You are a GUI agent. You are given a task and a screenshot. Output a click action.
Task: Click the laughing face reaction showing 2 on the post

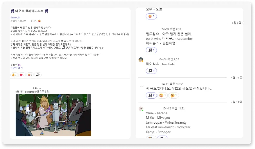(x=30, y=75)
